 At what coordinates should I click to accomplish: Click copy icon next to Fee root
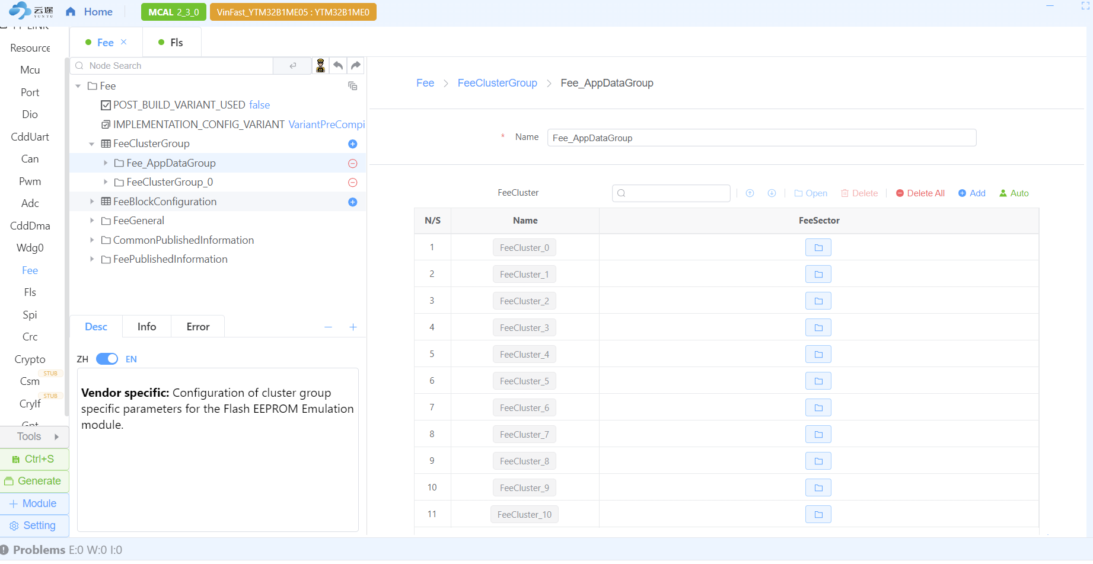352,87
